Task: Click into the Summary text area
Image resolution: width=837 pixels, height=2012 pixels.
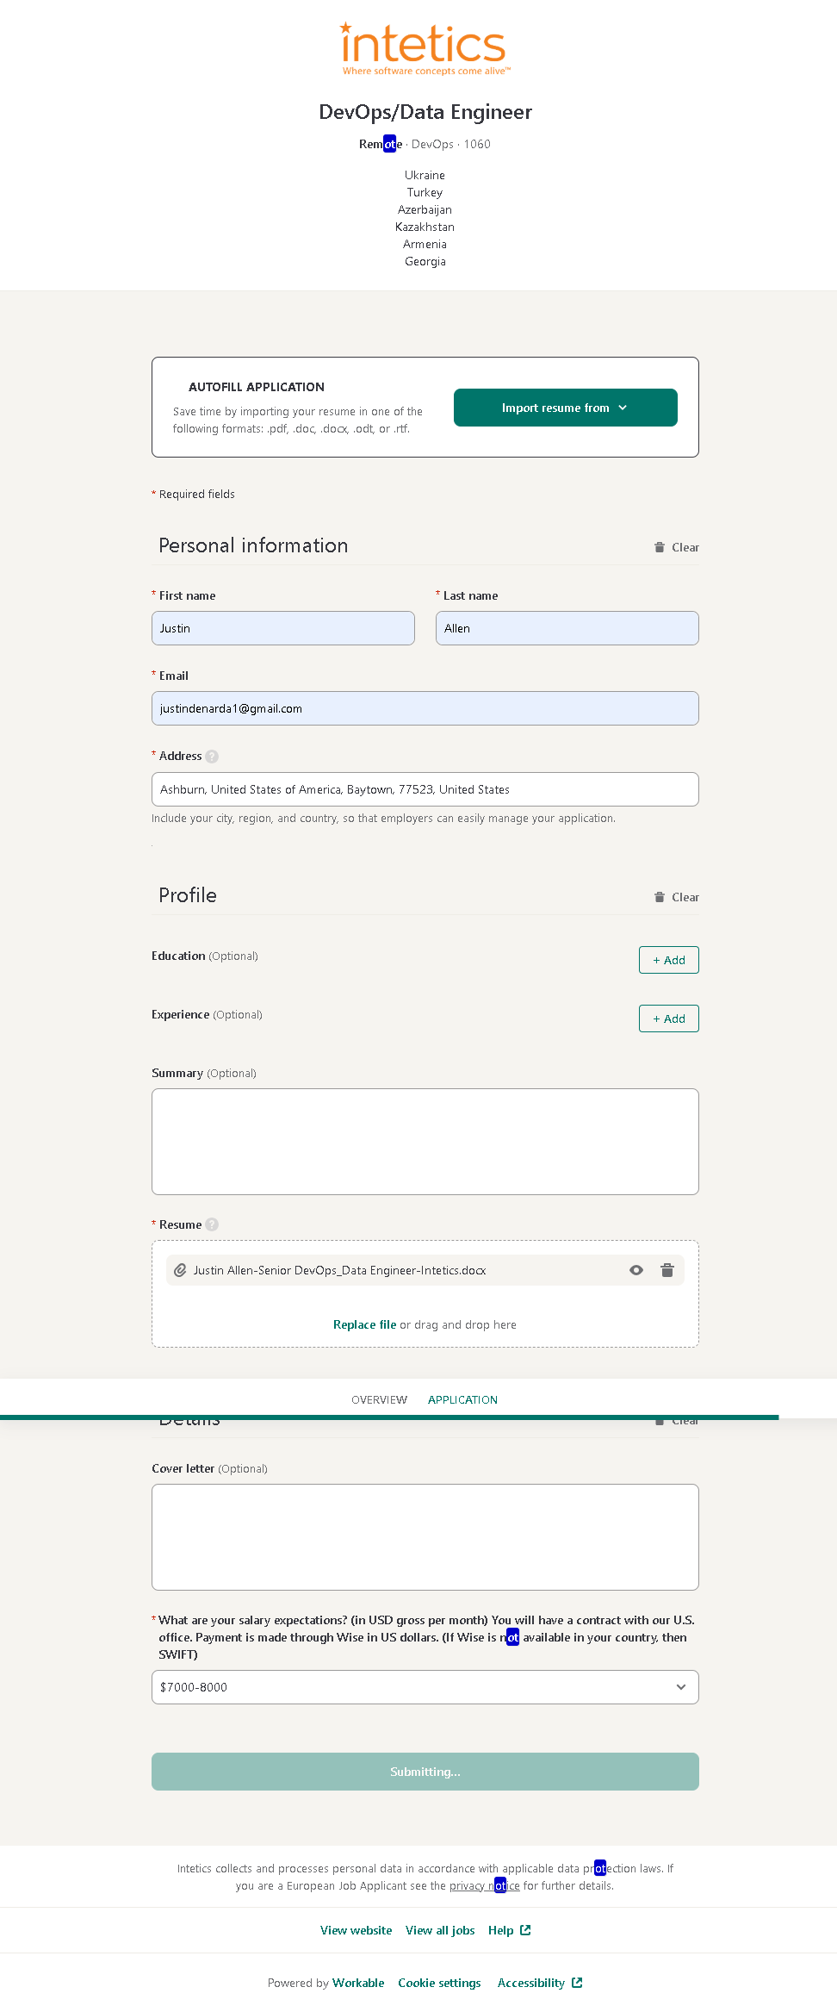Action: tap(425, 1142)
